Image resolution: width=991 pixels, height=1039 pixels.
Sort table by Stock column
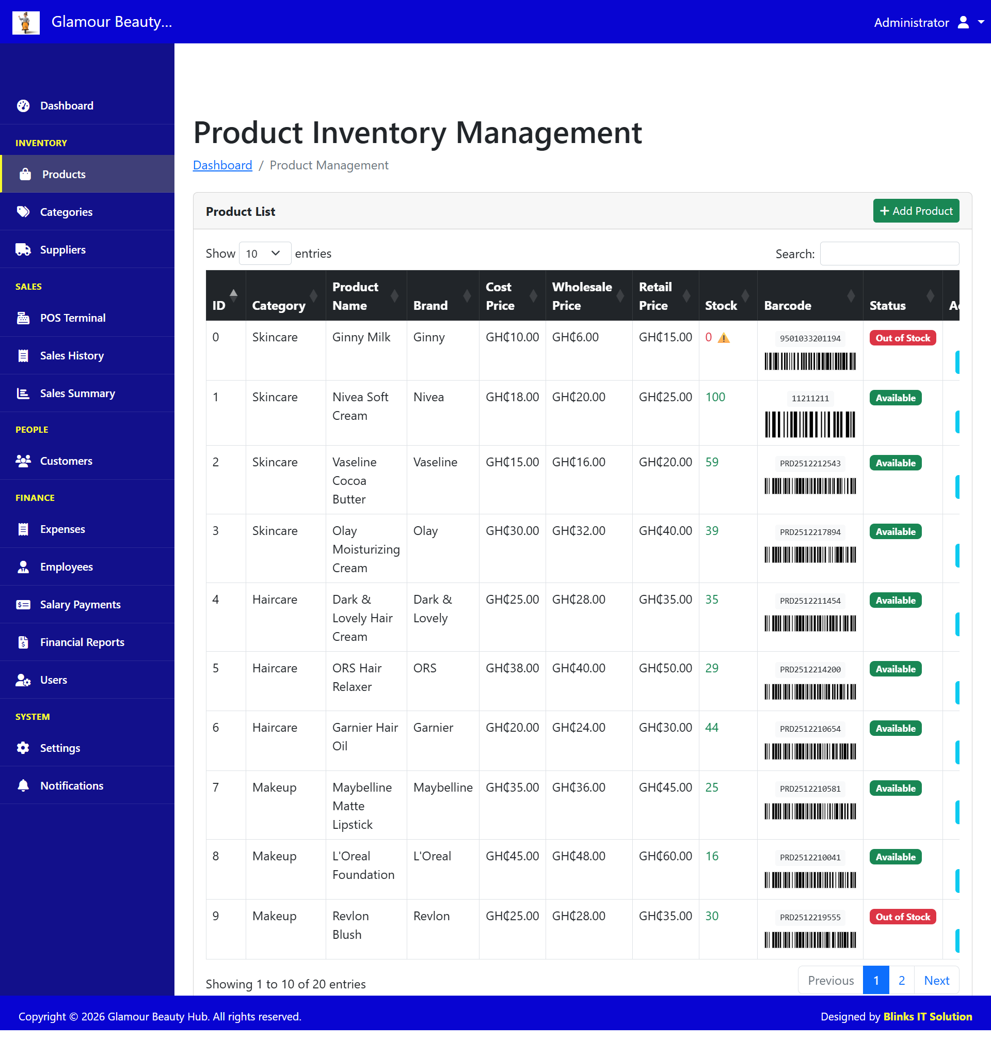[727, 296]
